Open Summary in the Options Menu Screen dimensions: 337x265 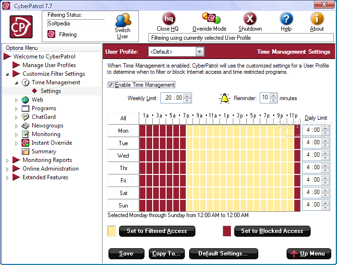tap(44, 151)
